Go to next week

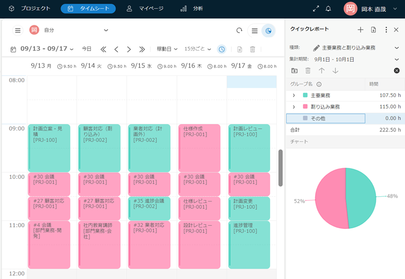tap(129, 49)
